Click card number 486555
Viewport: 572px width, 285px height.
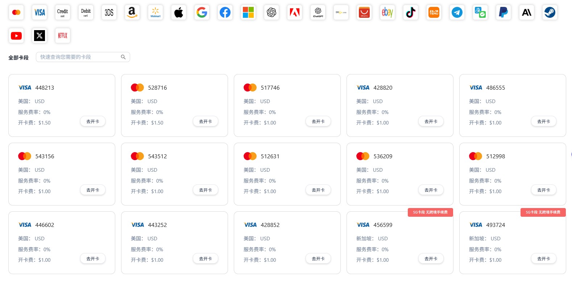click(x=496, y=88)
